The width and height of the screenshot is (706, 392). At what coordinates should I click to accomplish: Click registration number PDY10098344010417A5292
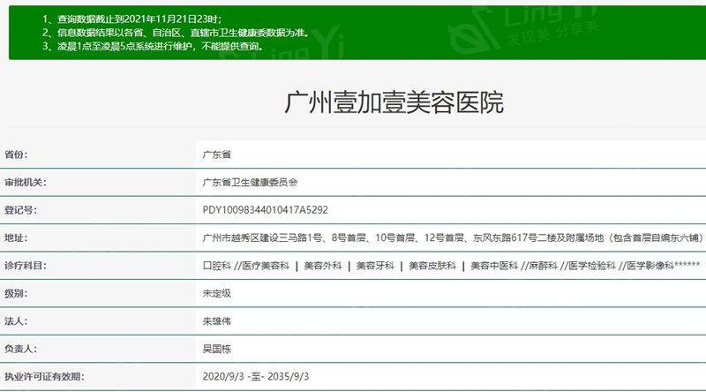(x=266, y=210)
